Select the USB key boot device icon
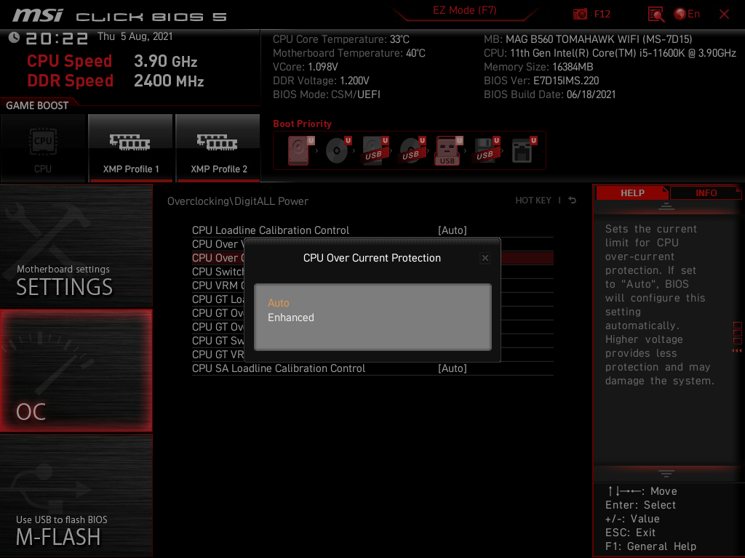 coord(448,150)
